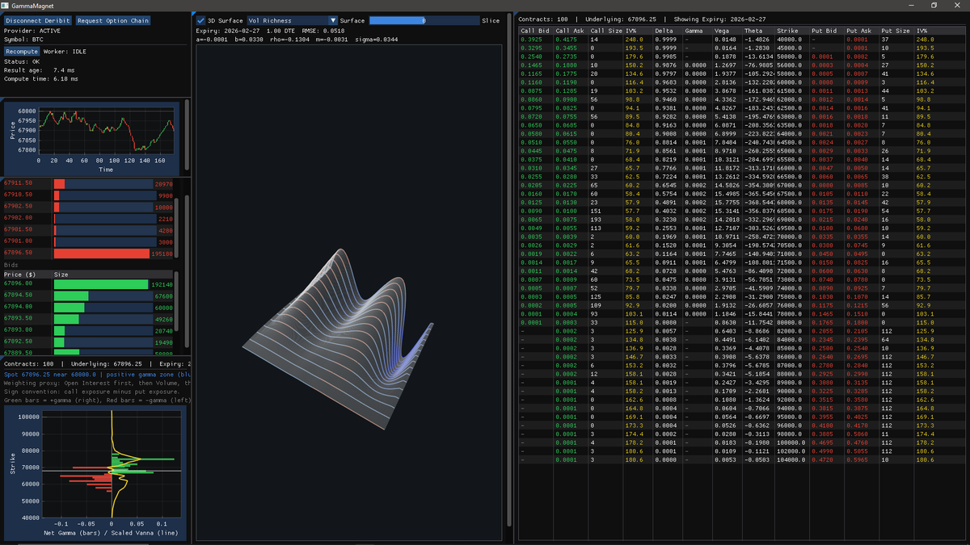The image size is (970, 545).
Task: Click the Disconnect Deribit button
Action: (38, 20)
